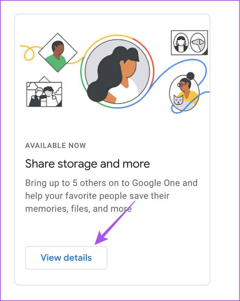The image size is (240, 301).
Task: Select the purple annotation arrow head
Action: pos(101,238)
